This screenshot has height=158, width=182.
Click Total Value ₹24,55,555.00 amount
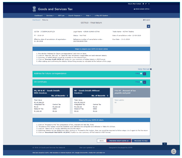[80, 103]
